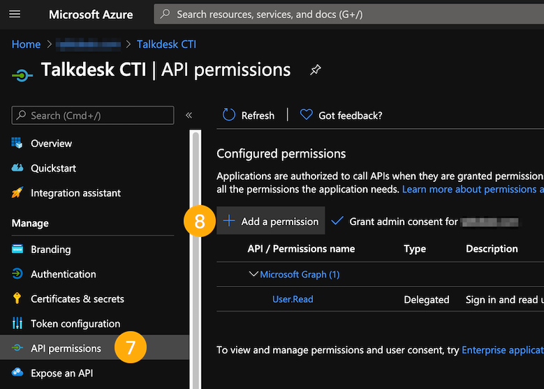Image resolution: width=544 pixels, height=389 pixels.
Task: Click the Authentication arrow icon
Action: pos(17,274)
